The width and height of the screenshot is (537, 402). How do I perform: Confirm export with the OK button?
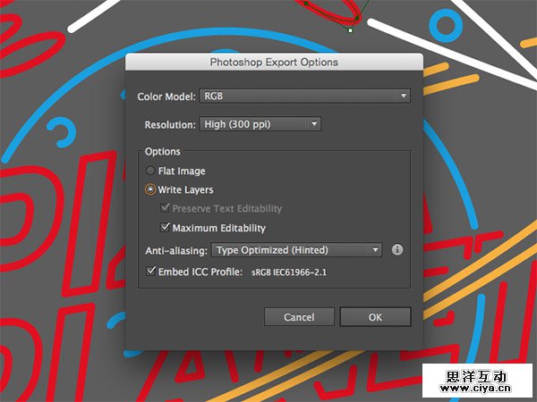(x=375, y=317)
